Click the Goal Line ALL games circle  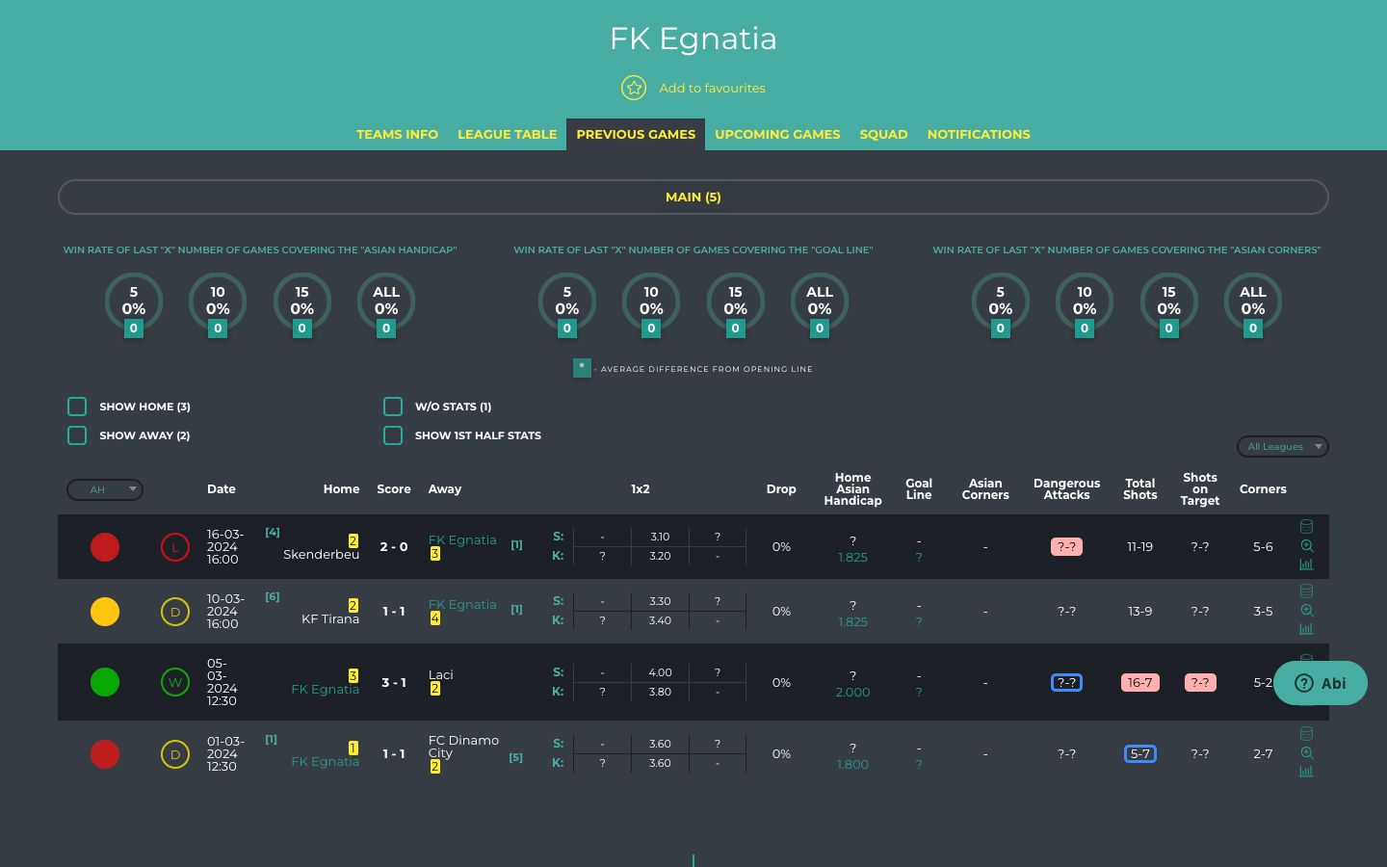tap(820, 302)
